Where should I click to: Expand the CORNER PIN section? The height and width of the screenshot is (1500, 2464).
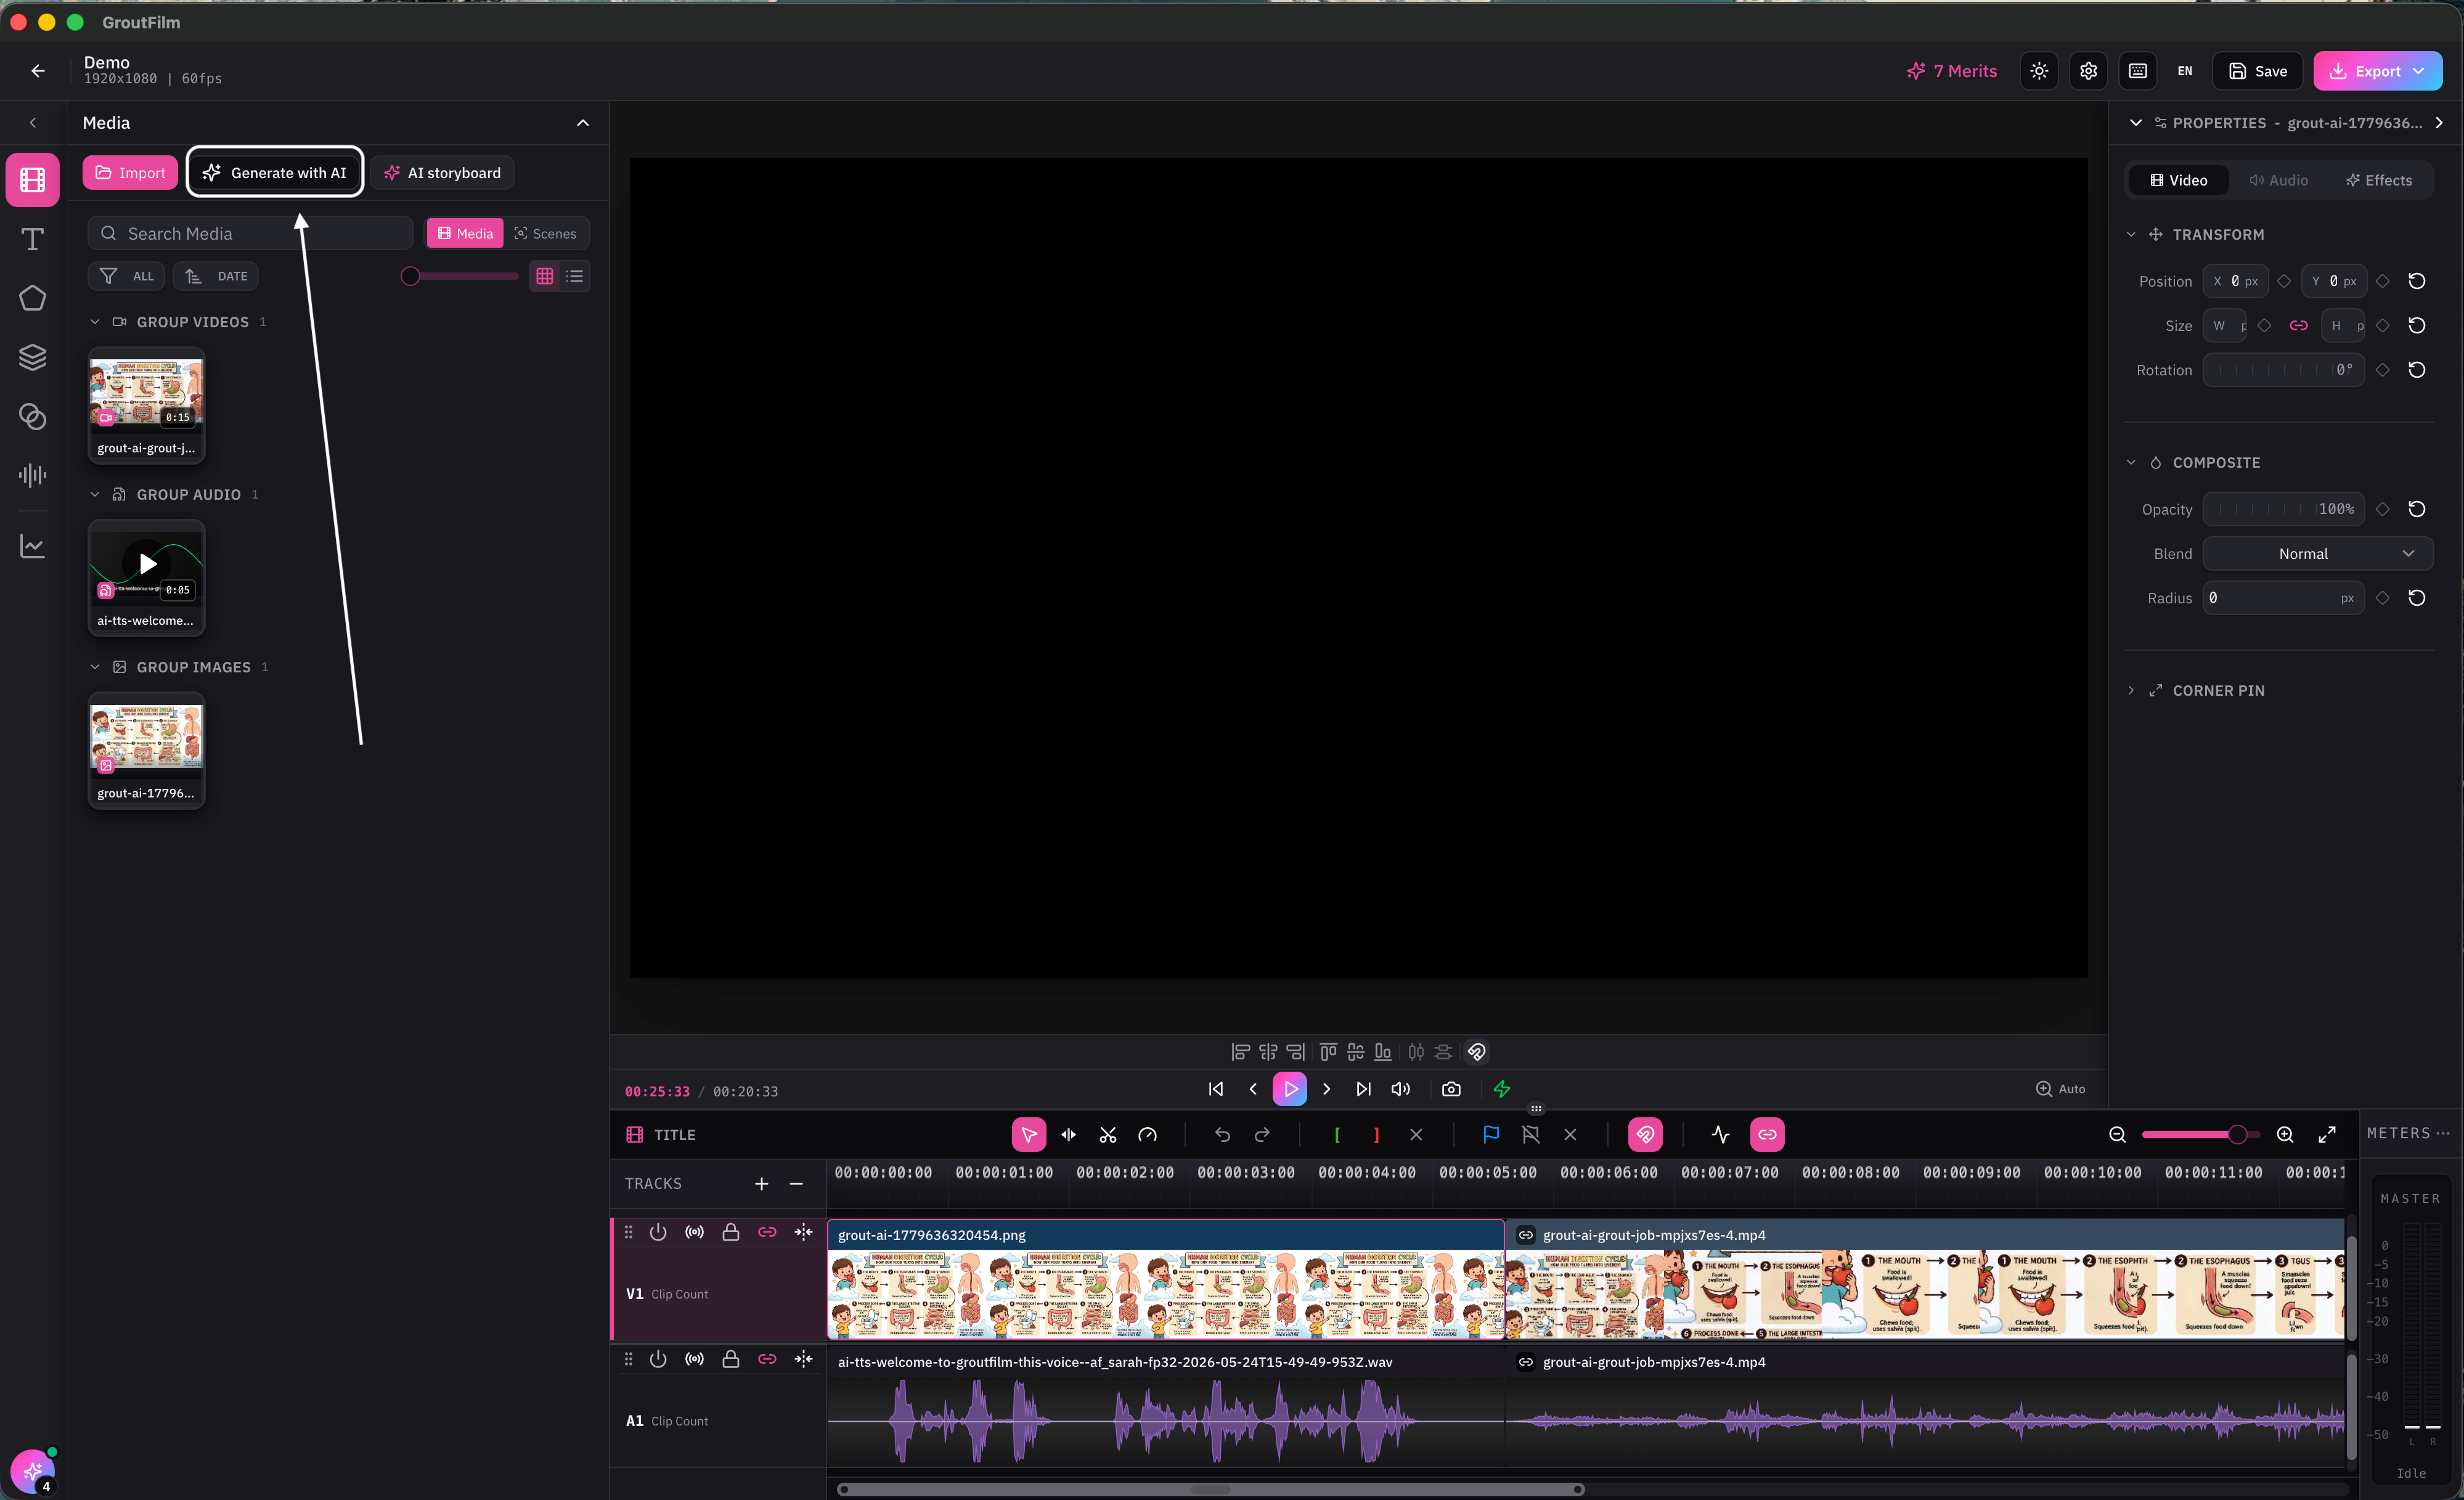click(2131, 691)
